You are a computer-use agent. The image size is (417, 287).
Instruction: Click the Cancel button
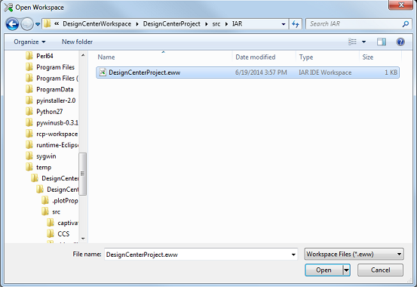pyautogui.click(x=380, y=270)
